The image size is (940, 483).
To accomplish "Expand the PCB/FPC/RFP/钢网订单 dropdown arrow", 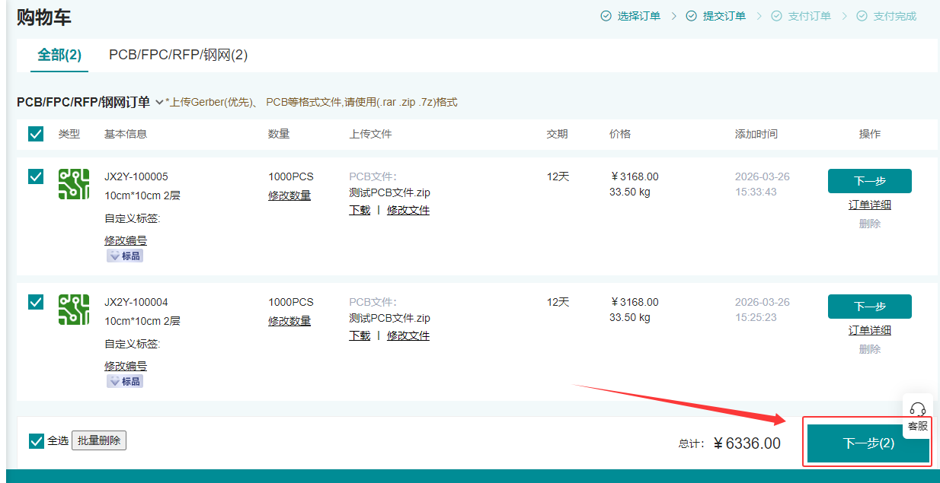I will (159, 102).
